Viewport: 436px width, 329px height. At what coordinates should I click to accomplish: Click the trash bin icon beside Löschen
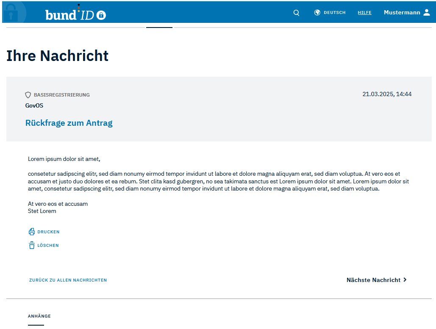[32, 245]
